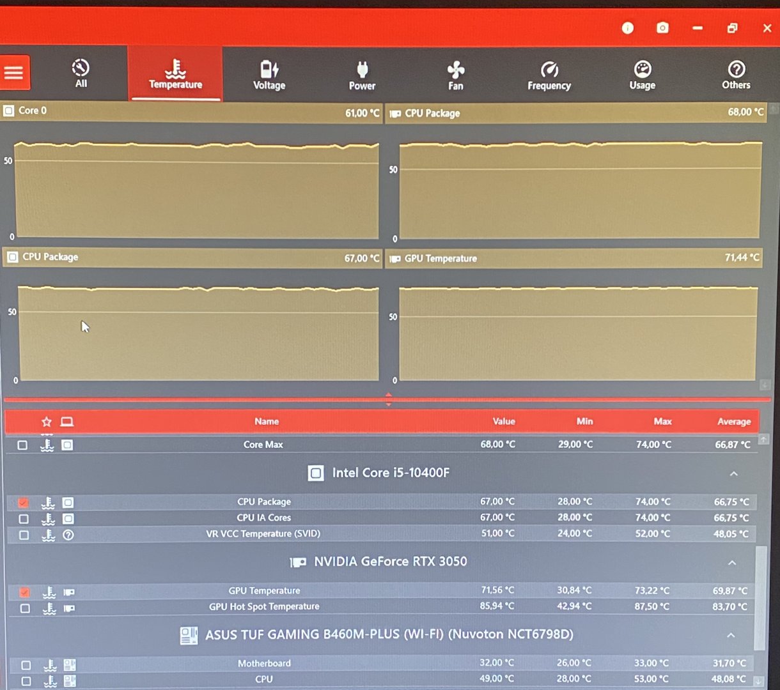Click the chip icon in CPU IA Cores row
This screenshot has width=780, height=690.
tap(68, 519)
